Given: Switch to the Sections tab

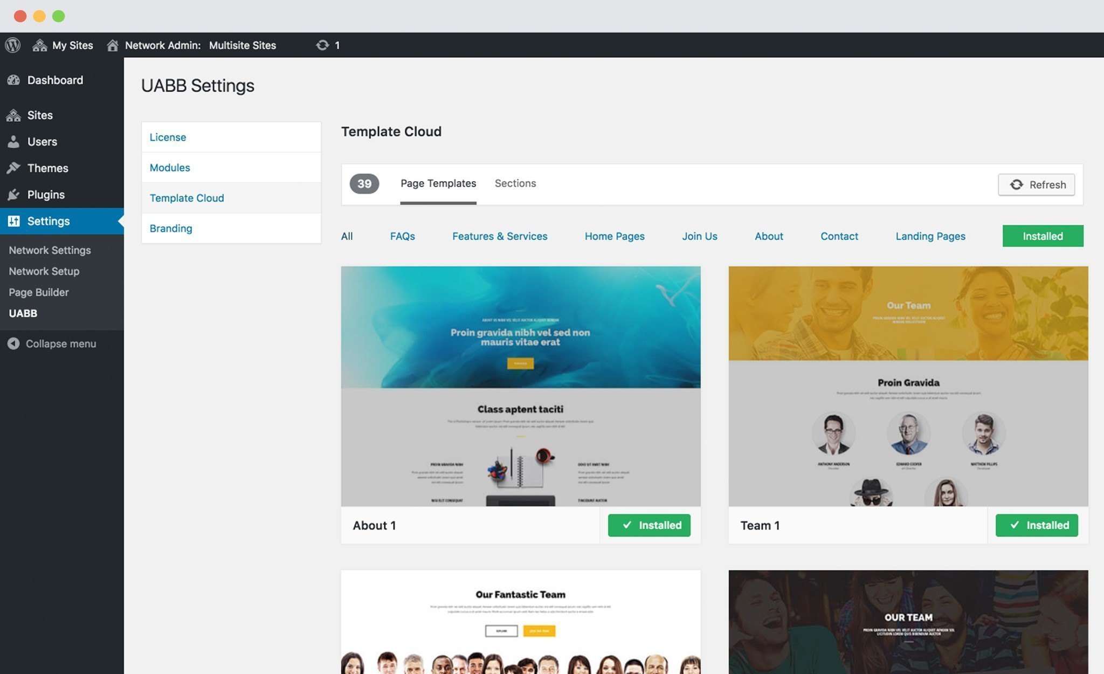Looking at the screenshot, I should [x=515, y=183].
